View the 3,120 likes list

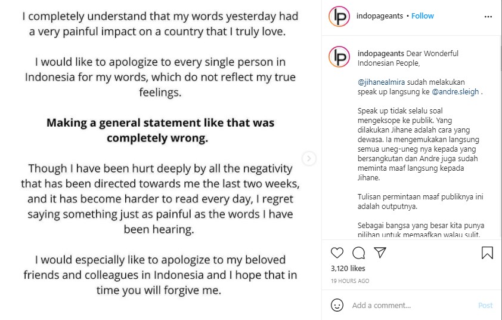348,269
